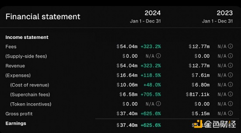Click the Fees row label

(x=11, y=47)
